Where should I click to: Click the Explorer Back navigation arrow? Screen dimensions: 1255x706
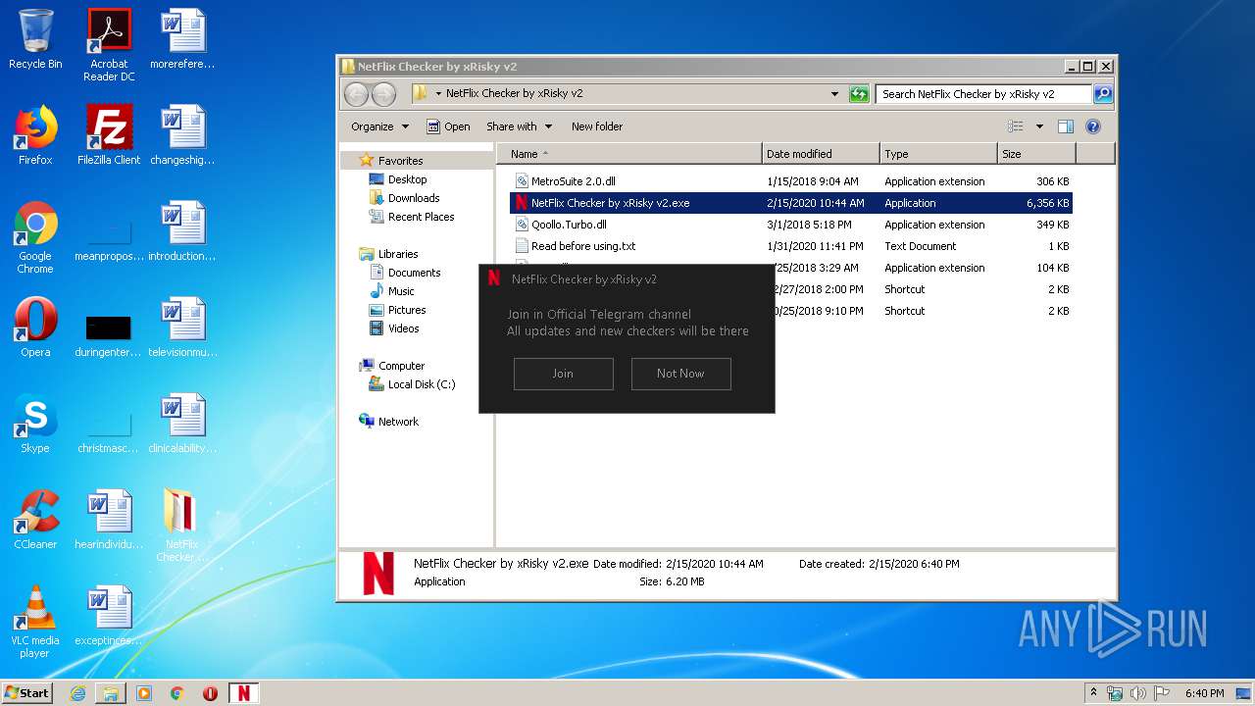[x=356, y=94]
